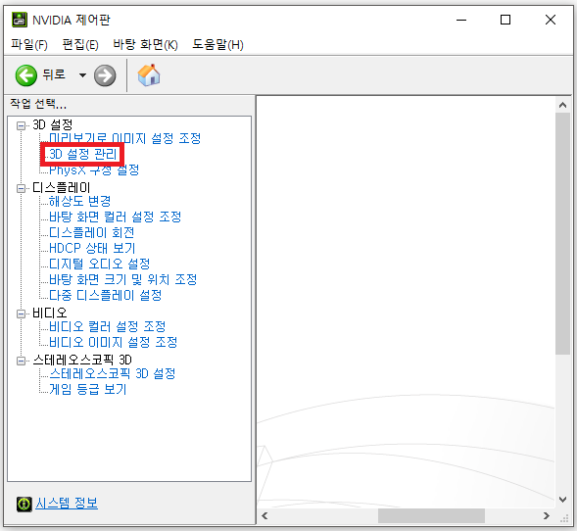577x531 pixels.
Task: Select 3D 설정 관리
Action: coord(83,154)
